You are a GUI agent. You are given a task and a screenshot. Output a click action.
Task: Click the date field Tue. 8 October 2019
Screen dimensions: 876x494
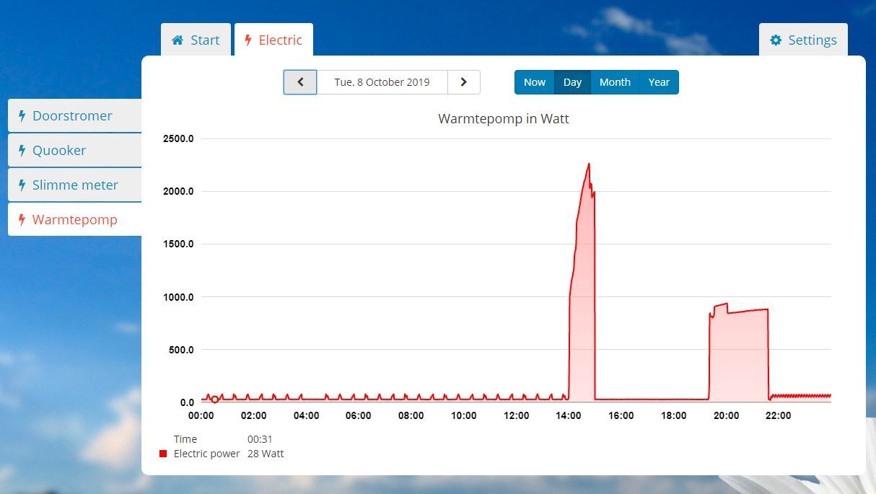pyautogui.click(x=382, y=82)
